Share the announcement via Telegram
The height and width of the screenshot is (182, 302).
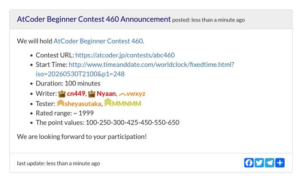click(x=270, y=163)
